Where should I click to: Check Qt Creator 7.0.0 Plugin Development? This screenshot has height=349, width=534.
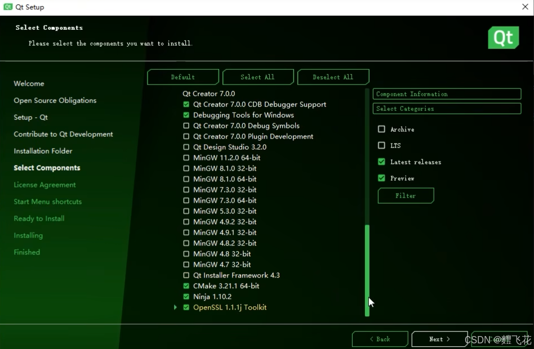click(x=186, y=136)
